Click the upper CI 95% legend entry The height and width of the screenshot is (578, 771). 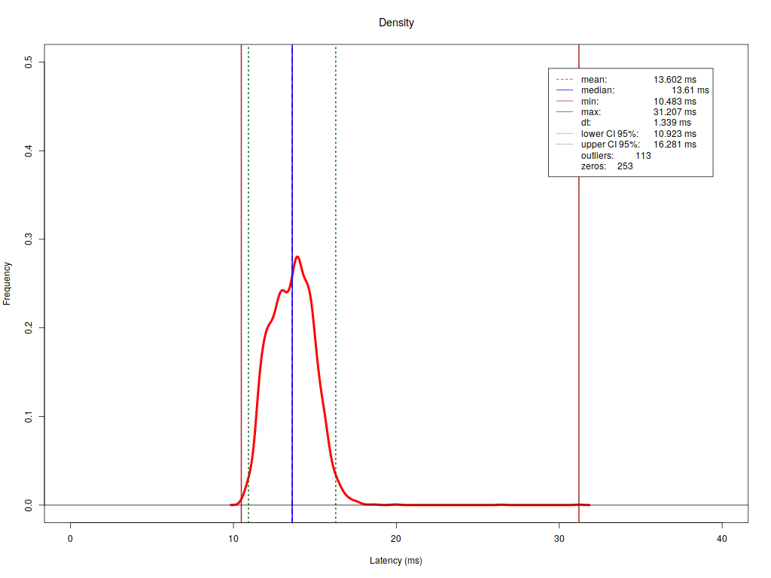coord(610,144)
